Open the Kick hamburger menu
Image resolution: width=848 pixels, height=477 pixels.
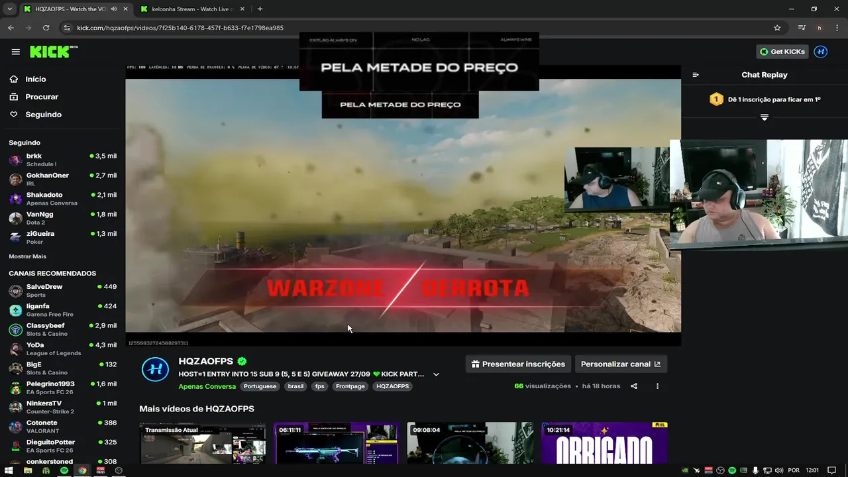[x=15, y=52]
